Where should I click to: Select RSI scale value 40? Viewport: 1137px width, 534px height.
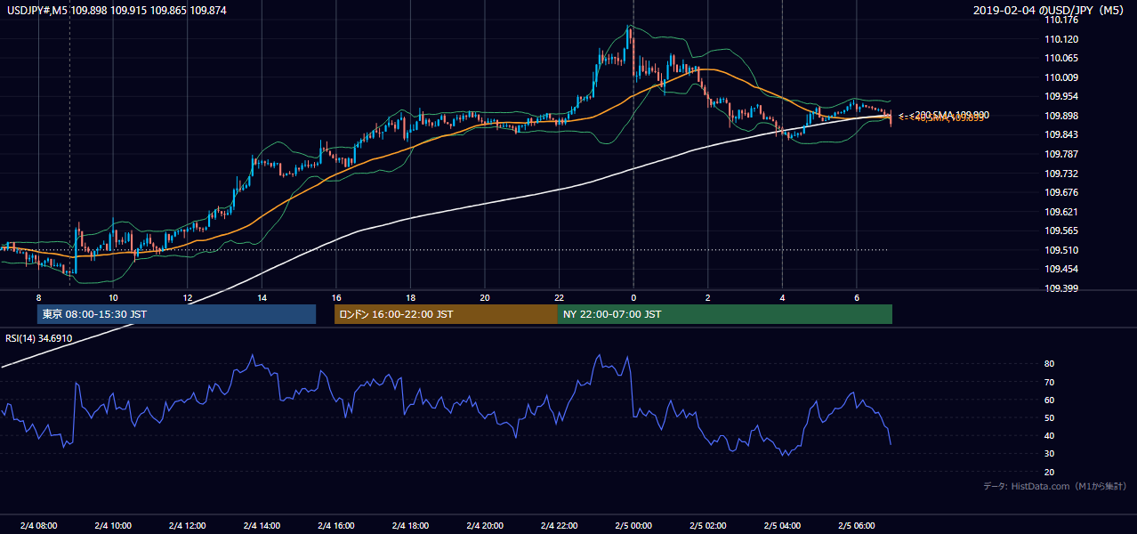(x=1050, y=435)
